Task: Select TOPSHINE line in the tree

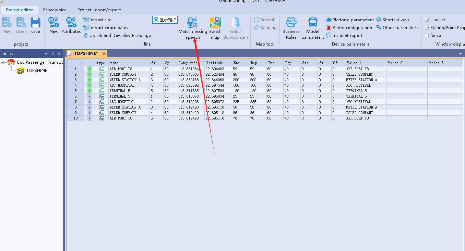Action: click(x=37, y=71)
